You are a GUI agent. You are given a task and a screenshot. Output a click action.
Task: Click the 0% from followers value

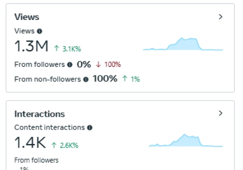click(x=84, y=64)
